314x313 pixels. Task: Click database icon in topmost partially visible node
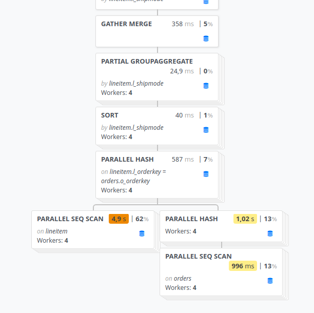pos(206,2)
